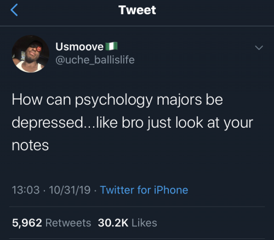This screenshot has width=274, height=240.
Task: Tap the 30.2K like count number
Action: click(113, 223)
